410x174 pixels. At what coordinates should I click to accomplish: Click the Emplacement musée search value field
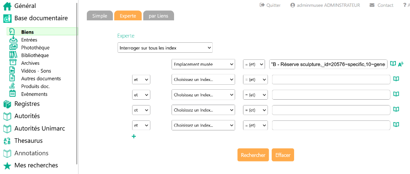click(x=328, y=64)
